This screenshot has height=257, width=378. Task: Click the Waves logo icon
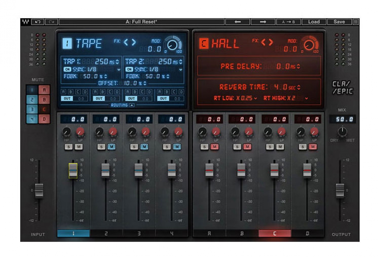coord(25,22)
